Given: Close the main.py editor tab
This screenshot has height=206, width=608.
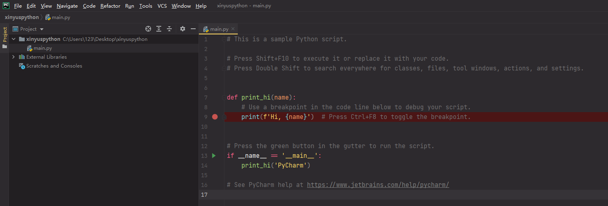Looking at the screenshot, I should coord(233,29).
